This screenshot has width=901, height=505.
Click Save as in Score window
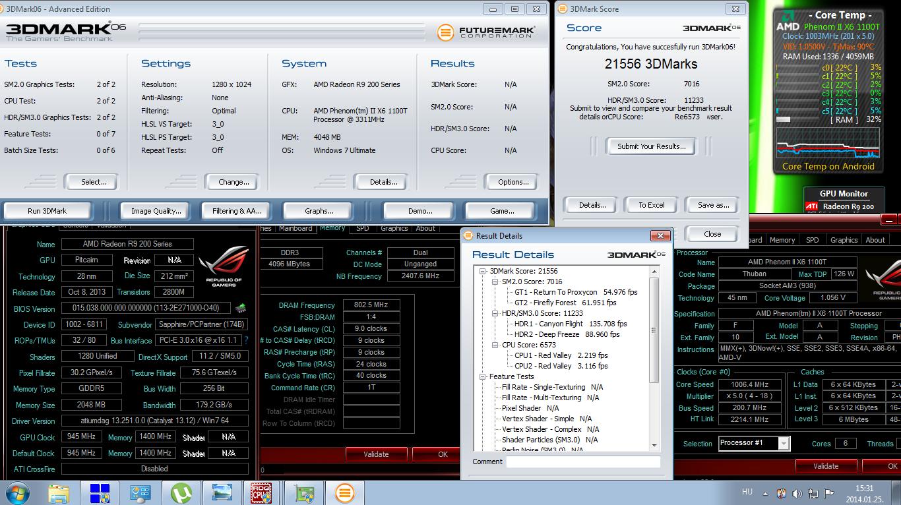tap(713, 205)
